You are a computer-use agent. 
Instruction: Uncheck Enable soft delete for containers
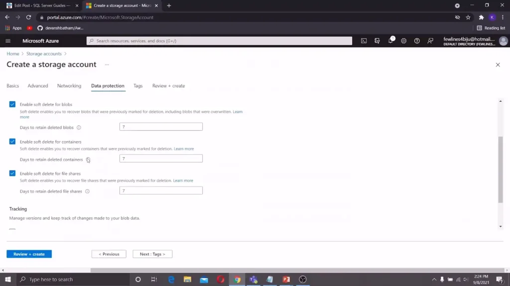tap(12, 142)
